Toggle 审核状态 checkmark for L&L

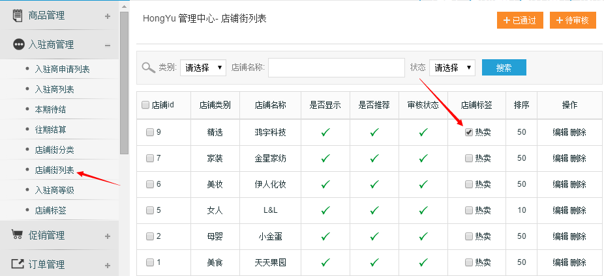423,210
